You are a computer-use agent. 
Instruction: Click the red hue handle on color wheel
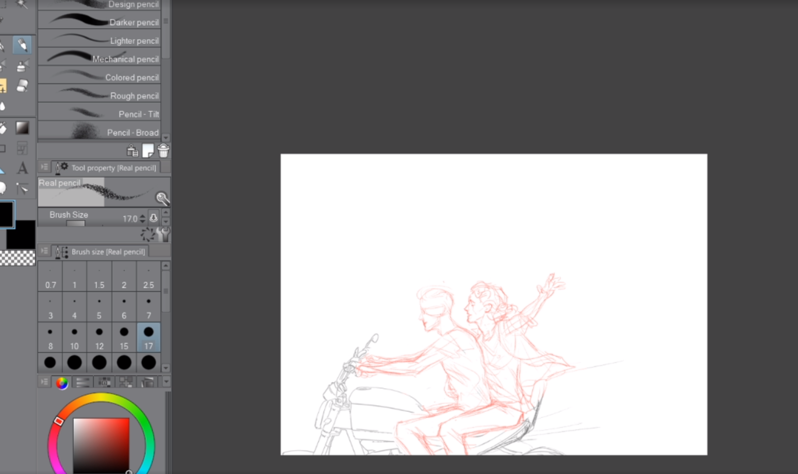coord(59,421)
